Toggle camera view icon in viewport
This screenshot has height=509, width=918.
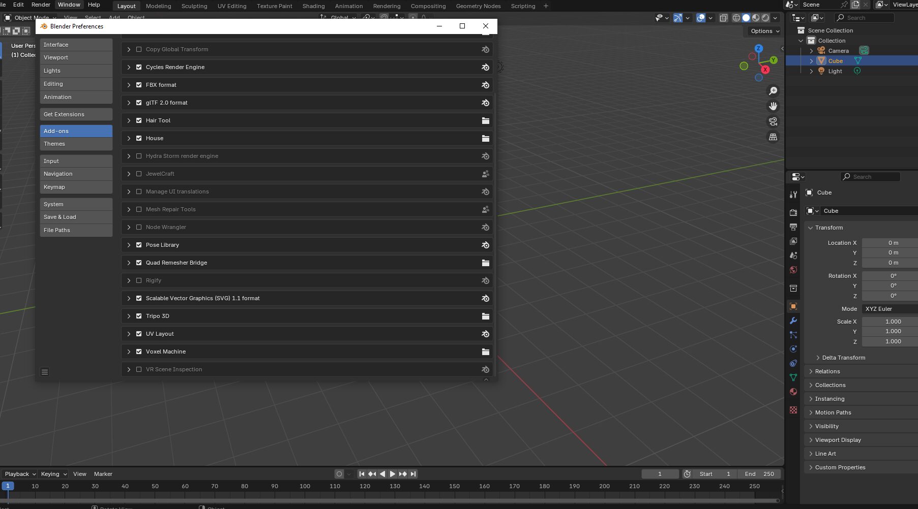coord(773,121)
